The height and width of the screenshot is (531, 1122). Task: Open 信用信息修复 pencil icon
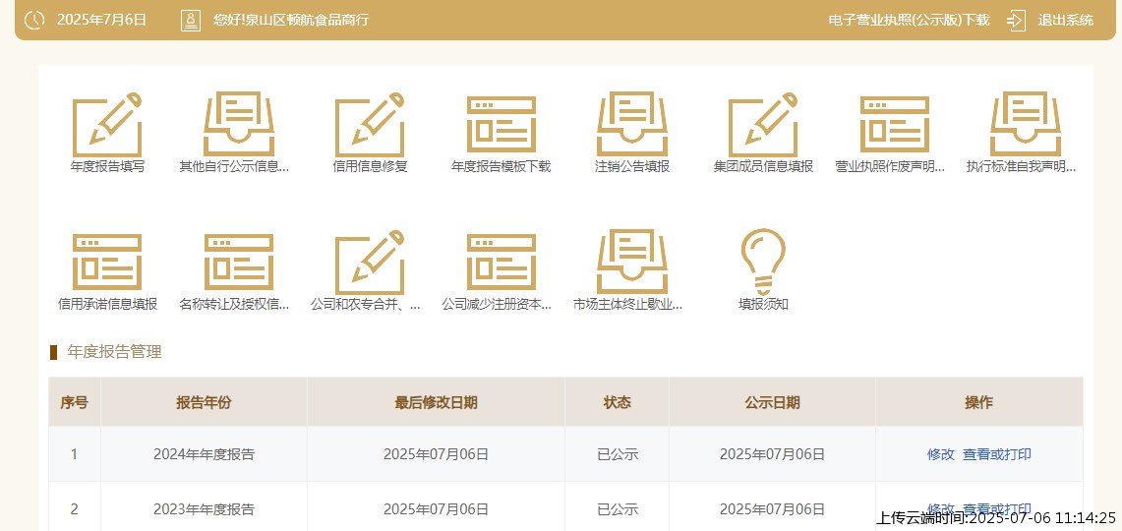coord(370,124)
